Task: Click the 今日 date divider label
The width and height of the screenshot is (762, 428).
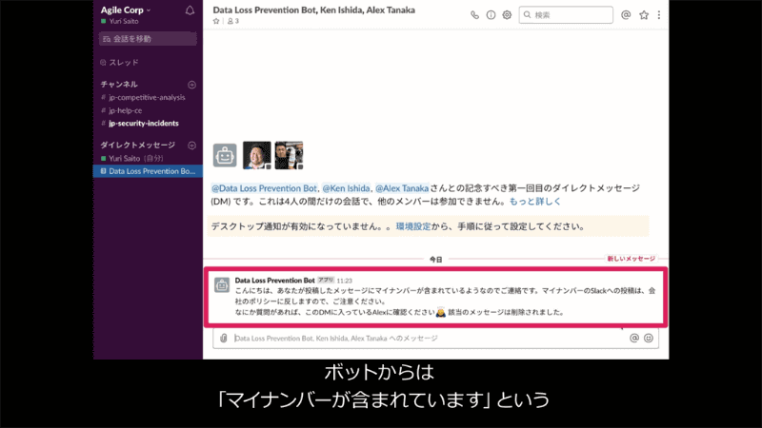Action: point(436,260)
